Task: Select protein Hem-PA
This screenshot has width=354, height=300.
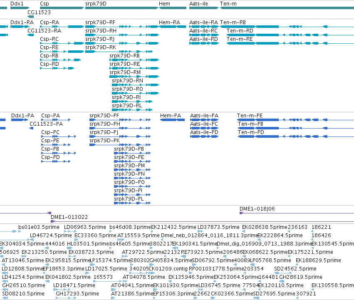Action: (171, 116)
